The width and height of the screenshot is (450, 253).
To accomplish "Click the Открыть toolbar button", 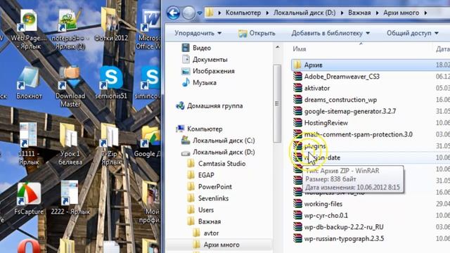I will pyautogui.click(x=257, y=33).
